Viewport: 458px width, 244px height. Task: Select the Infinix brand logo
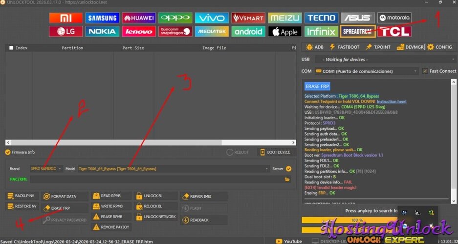(x=321, y=32)
